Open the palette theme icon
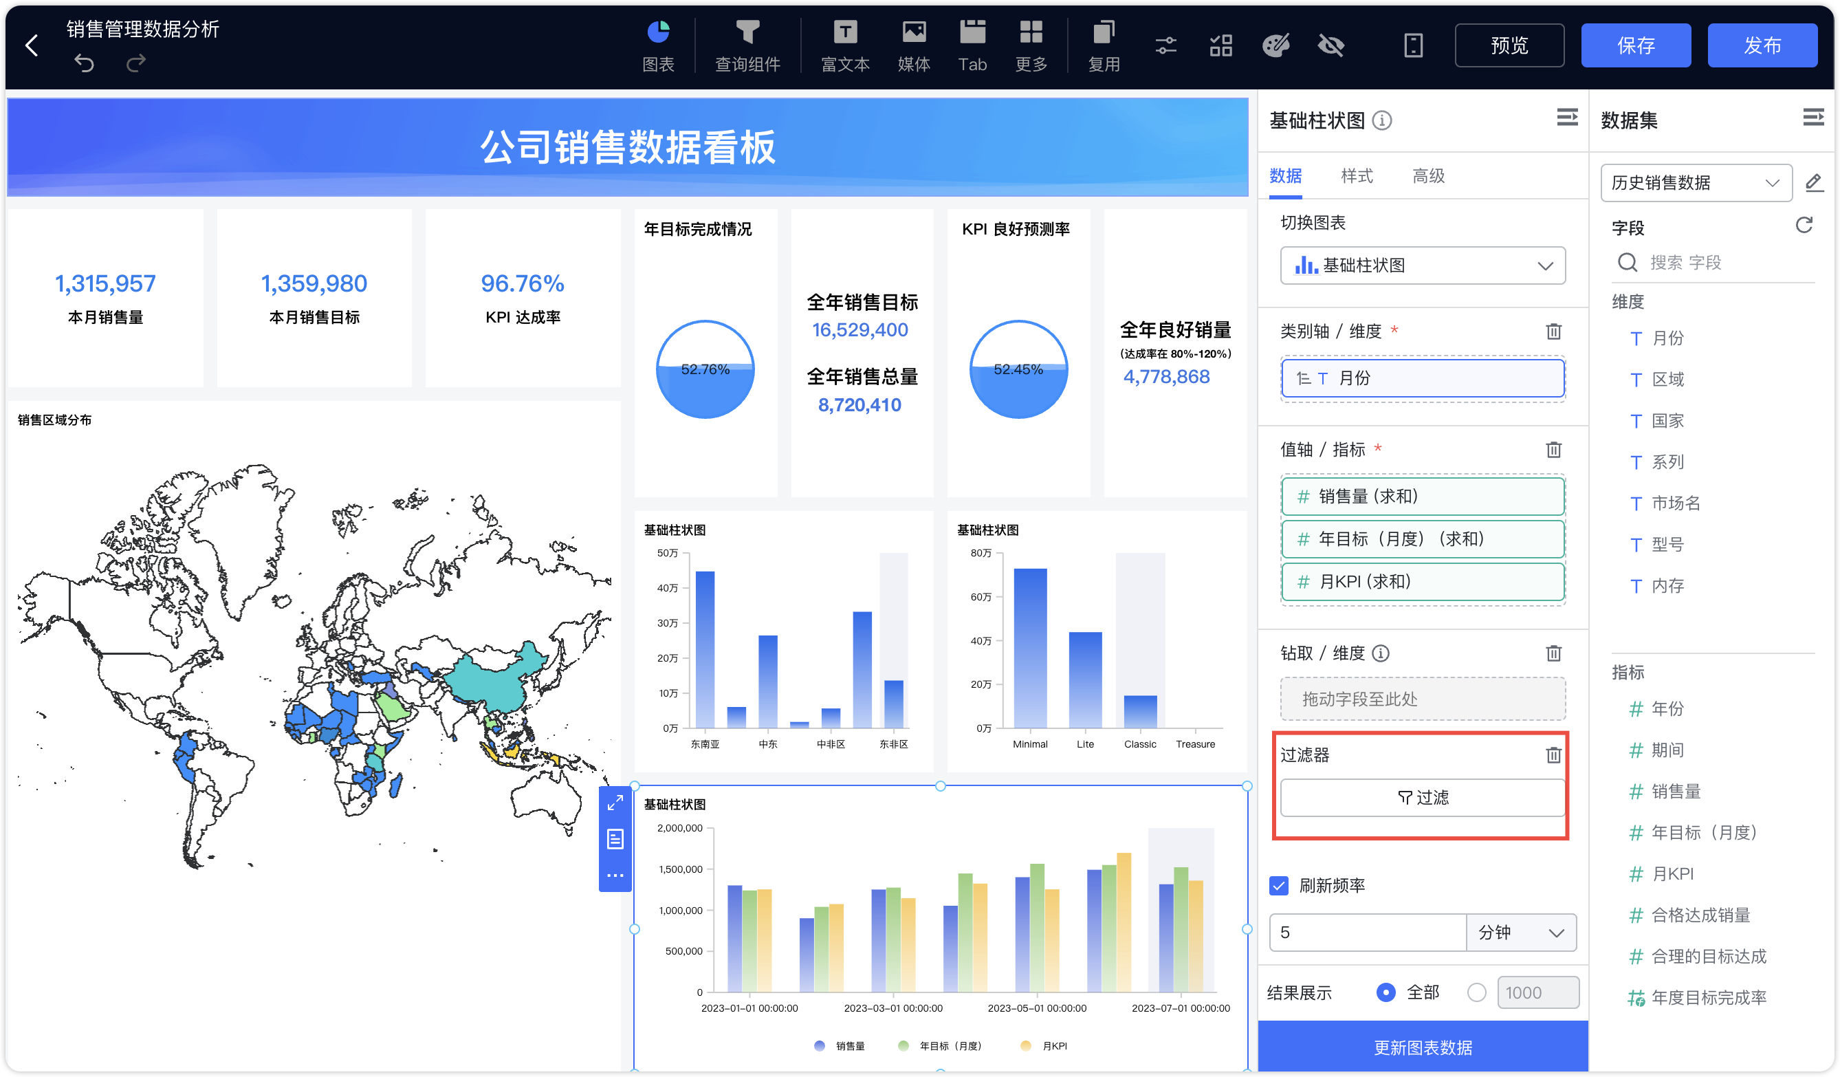 [x=1275, y=45]
